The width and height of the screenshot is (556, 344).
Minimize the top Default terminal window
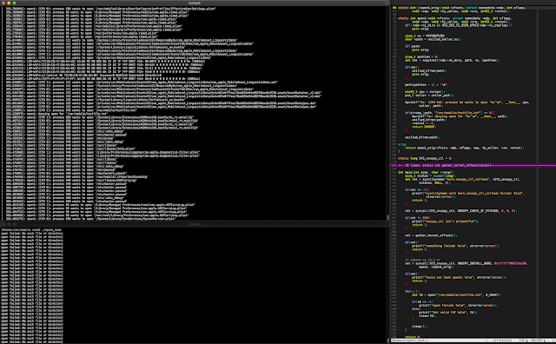click(x=9, y=3)
